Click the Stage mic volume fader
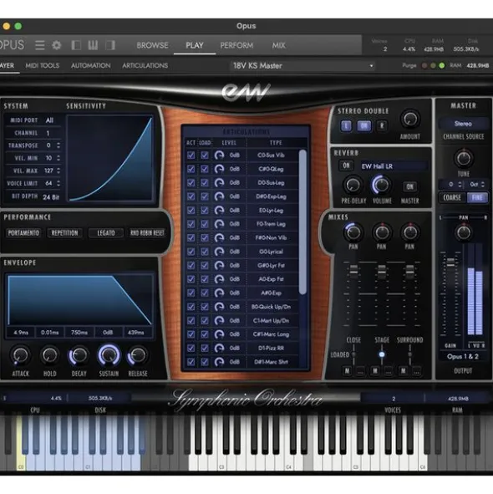The width and height of the screenshot is (493, 494). 382,270
